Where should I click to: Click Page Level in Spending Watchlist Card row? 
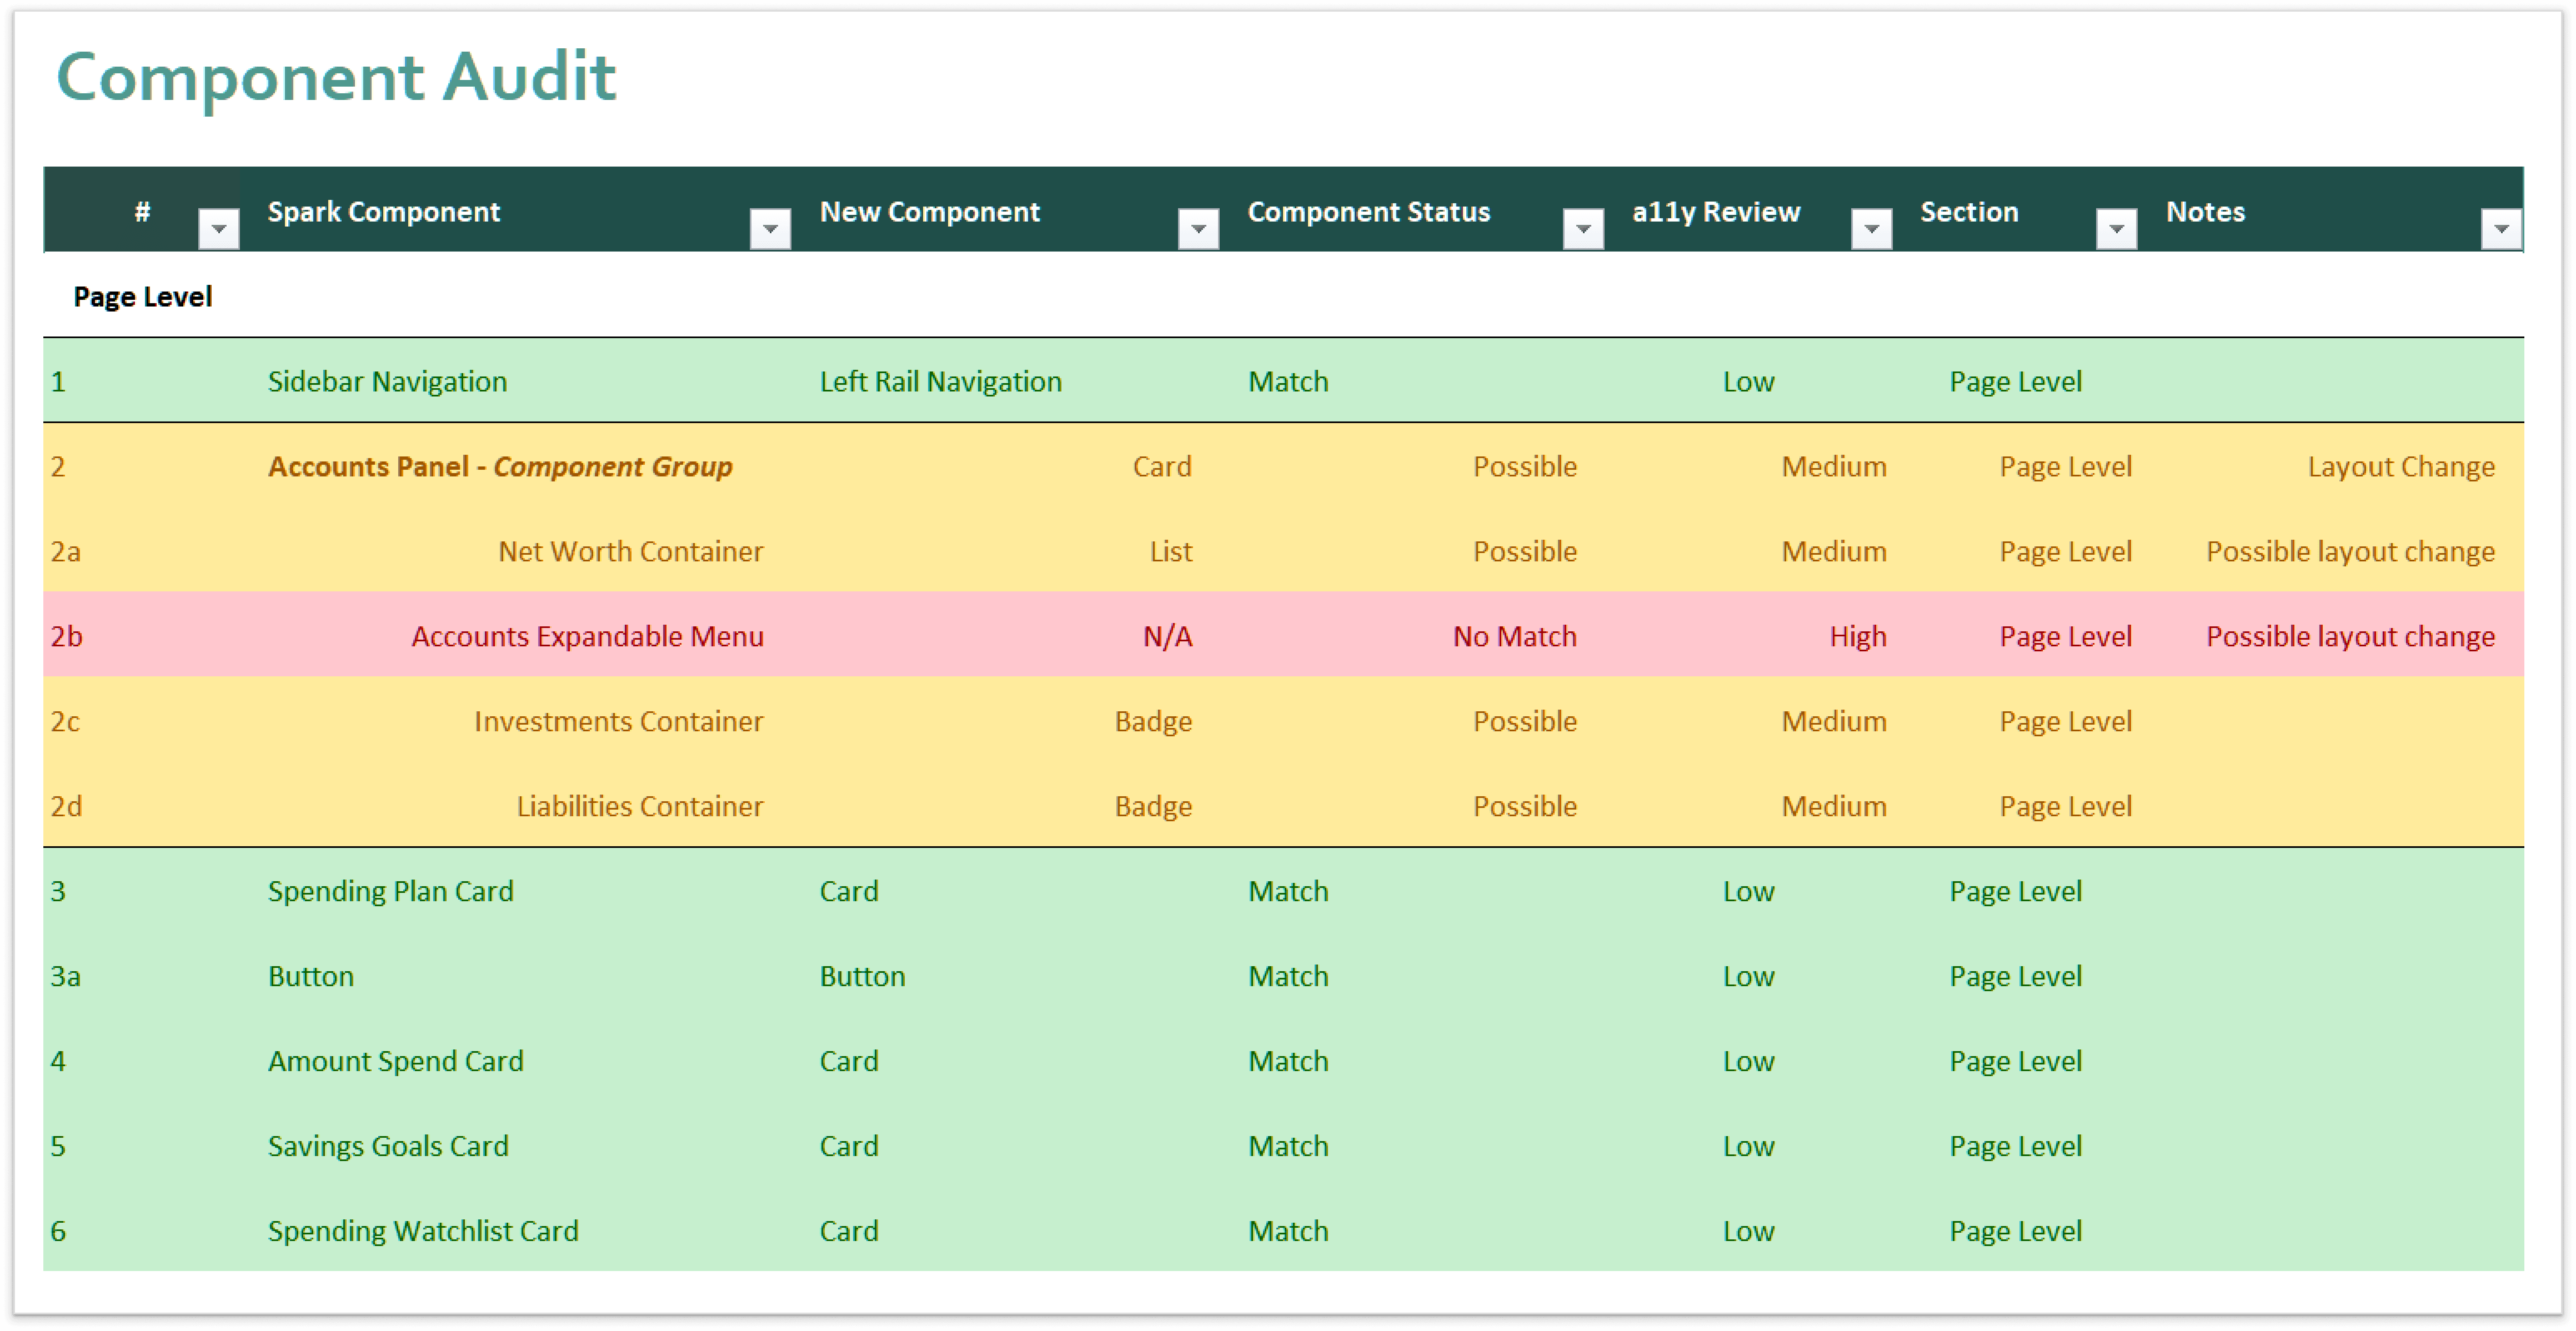2016,1232
